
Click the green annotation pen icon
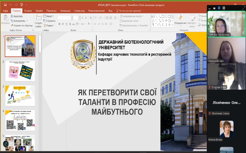tap(6, 144)
